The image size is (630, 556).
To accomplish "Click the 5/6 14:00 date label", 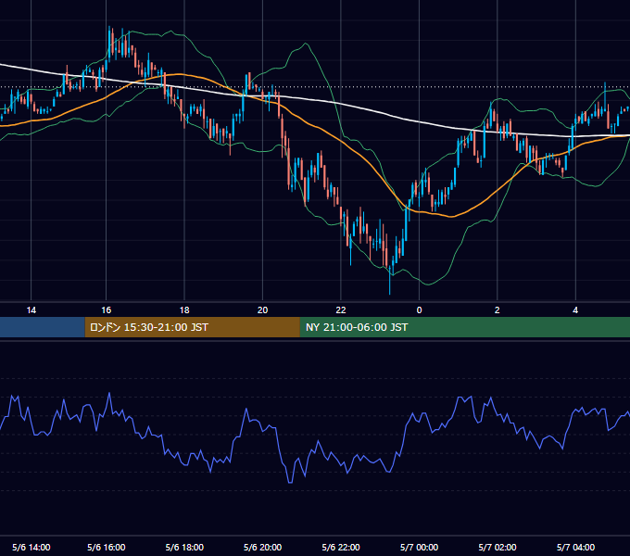I will (31, 547).
